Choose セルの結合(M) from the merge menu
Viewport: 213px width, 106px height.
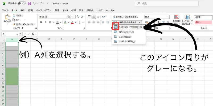pyautogui.click(x=129, y=37)
